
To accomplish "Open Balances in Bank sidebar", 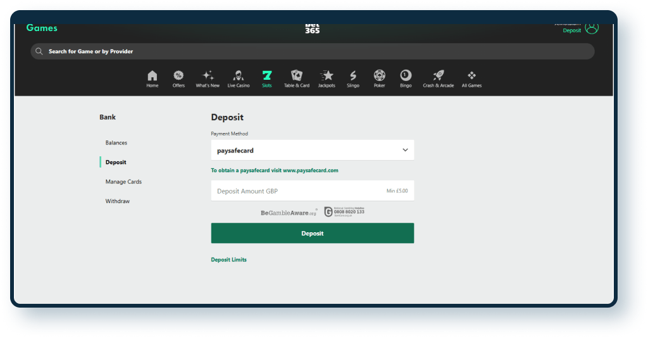I will [116, 143].
